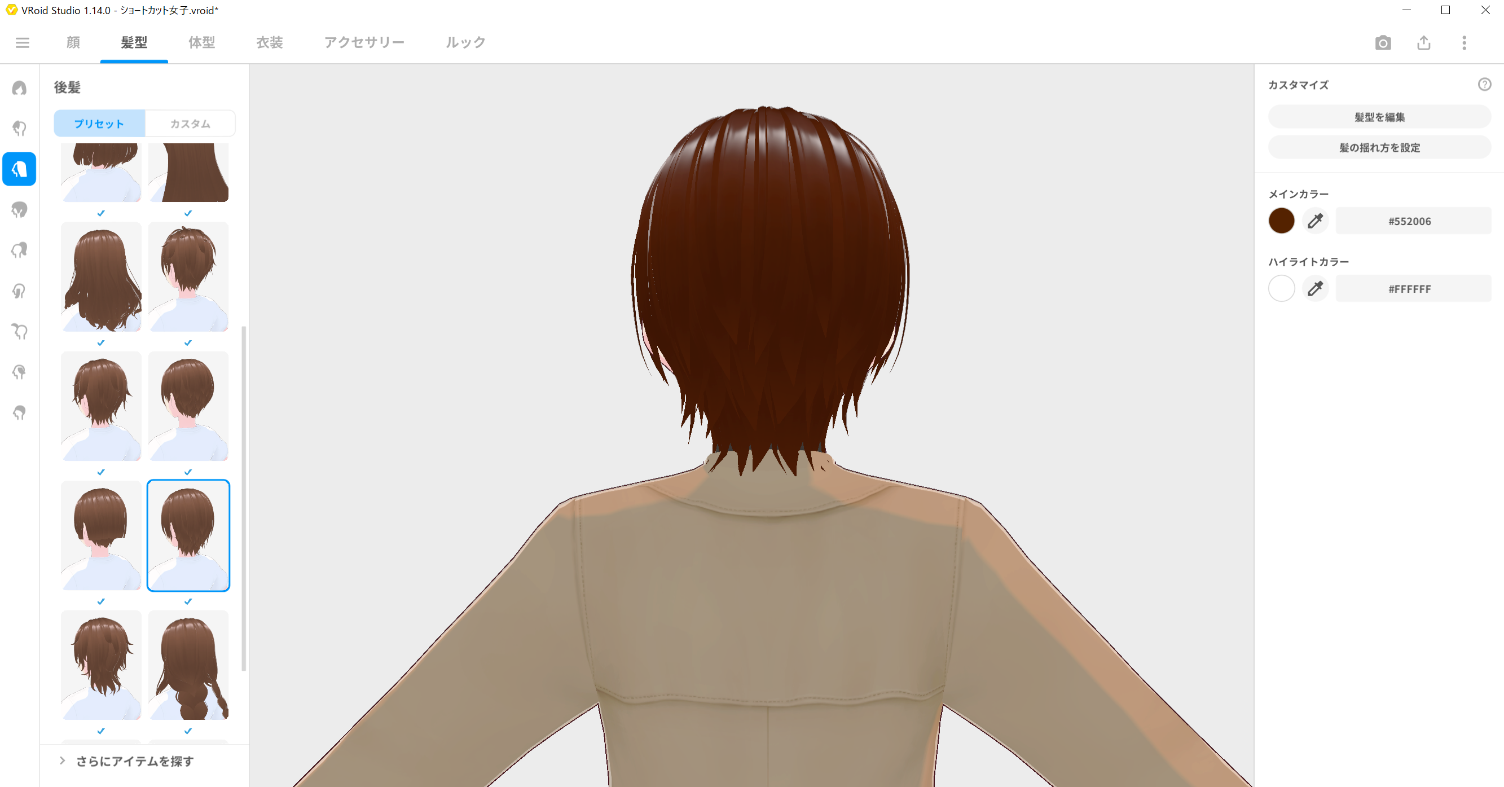Open the 顔 tab
The height and width of the screenshot is (787, 1504).
coord(73,43)
